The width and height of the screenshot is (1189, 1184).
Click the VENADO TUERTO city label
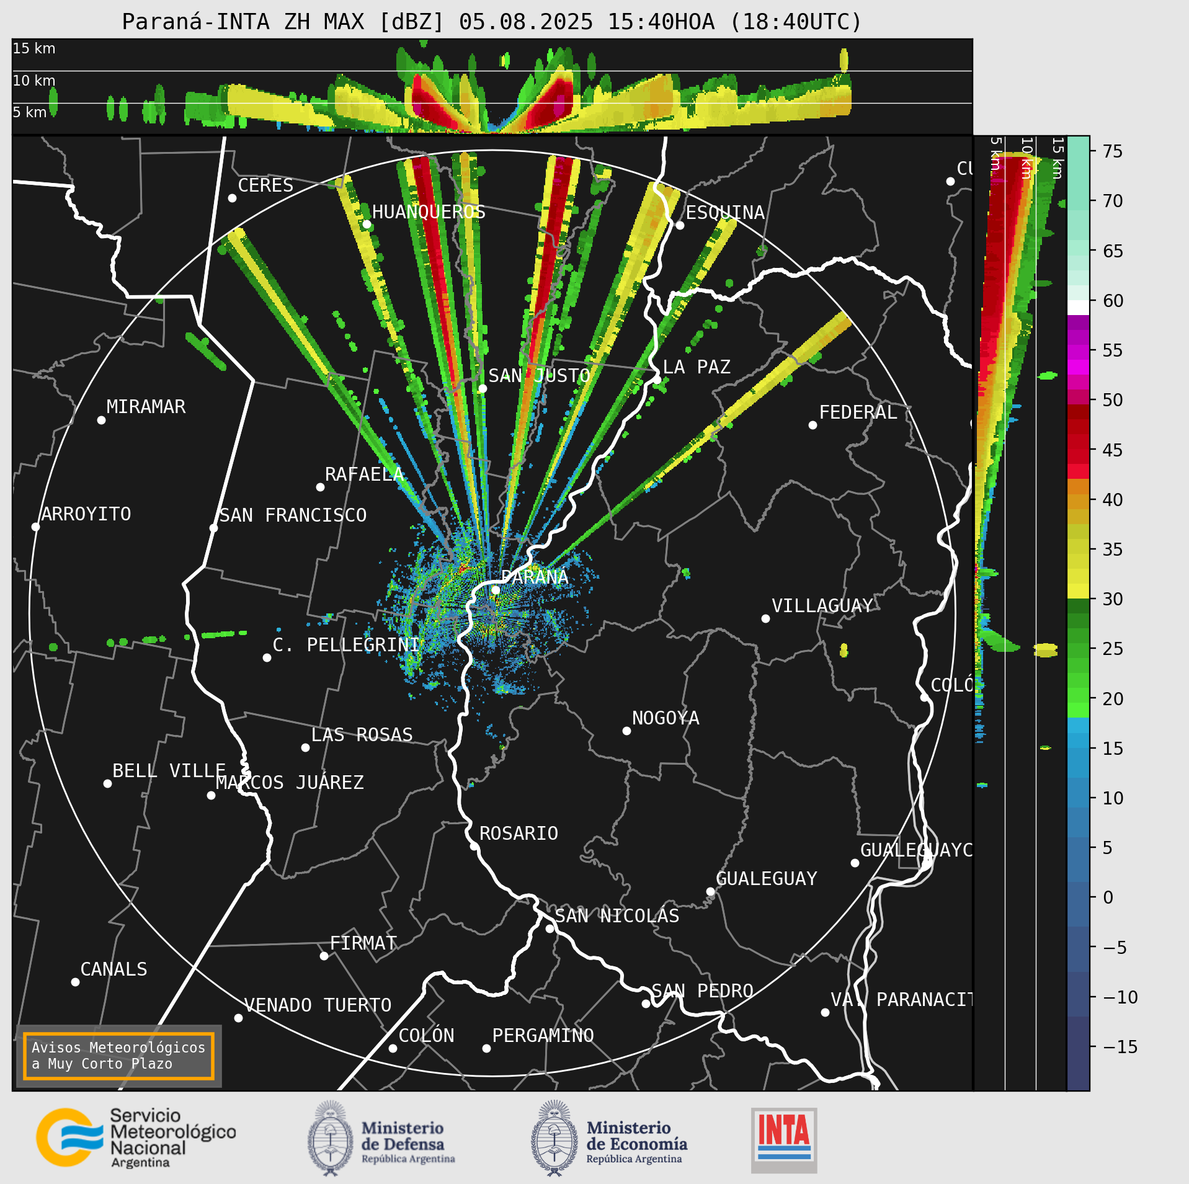(318, 1005)
